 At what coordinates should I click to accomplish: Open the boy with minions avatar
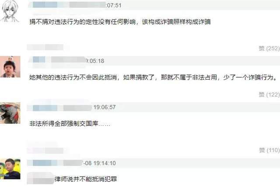tap(10, 169)
